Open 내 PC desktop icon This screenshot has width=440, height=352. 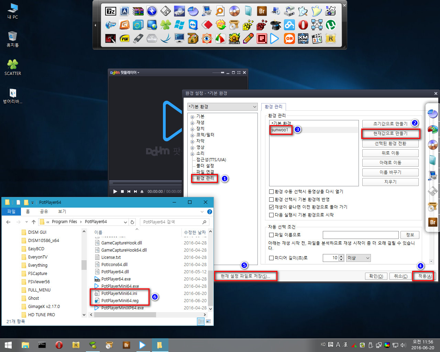[x=13, y=11]
